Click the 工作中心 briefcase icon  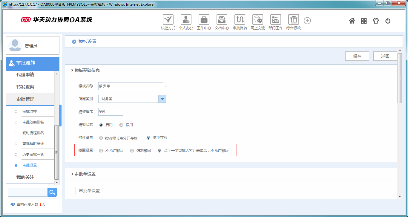click(x=204, y=20)
